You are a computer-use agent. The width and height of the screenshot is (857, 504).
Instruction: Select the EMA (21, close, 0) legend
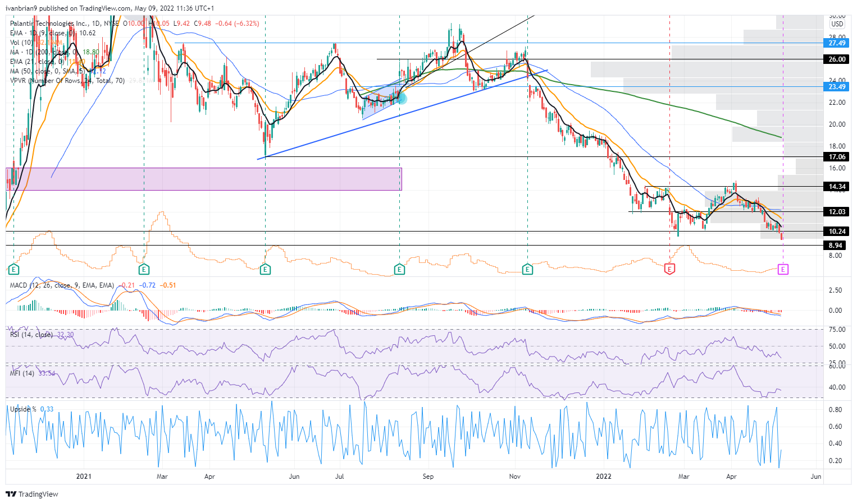coord(37,62)
